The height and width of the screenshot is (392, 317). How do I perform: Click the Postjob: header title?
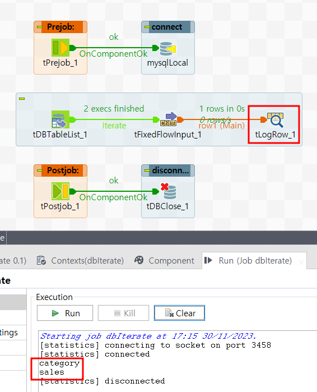63,170
